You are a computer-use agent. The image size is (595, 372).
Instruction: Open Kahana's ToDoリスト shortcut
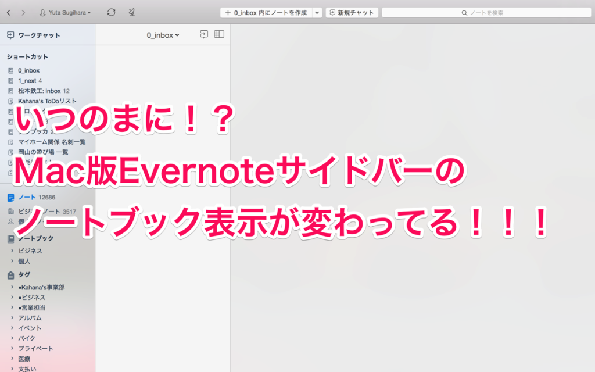tap(47, 101)
